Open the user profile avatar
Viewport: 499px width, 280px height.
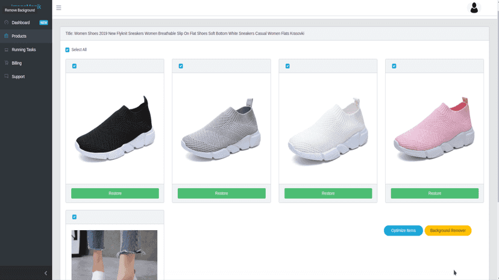coord(474,8)
